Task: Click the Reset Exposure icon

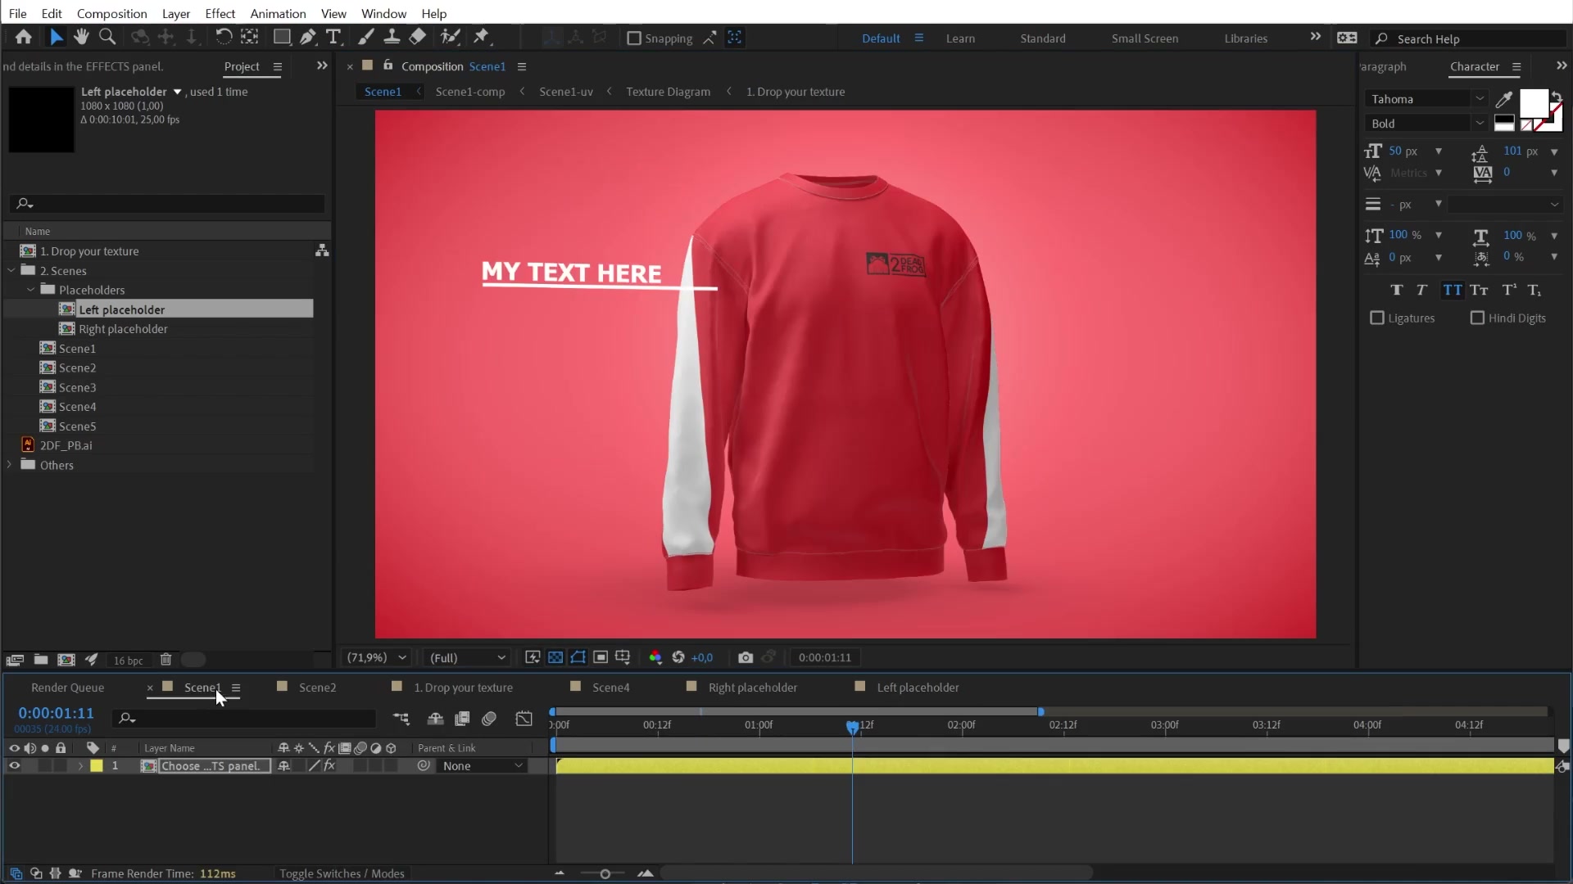Action: 678,657
